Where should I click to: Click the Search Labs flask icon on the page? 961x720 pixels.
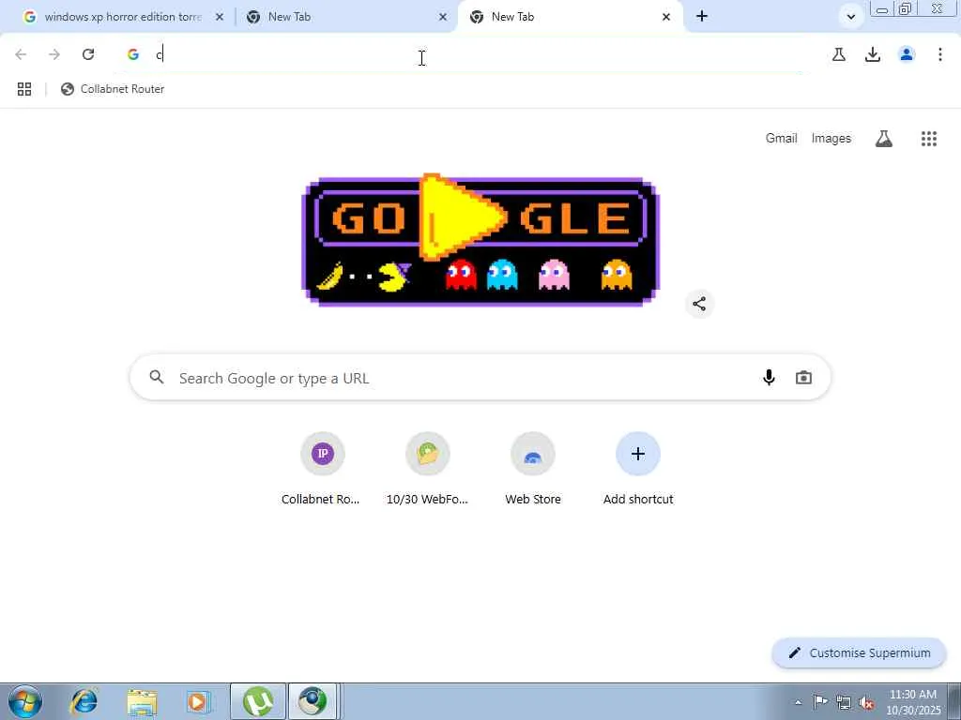coord(884,139)
